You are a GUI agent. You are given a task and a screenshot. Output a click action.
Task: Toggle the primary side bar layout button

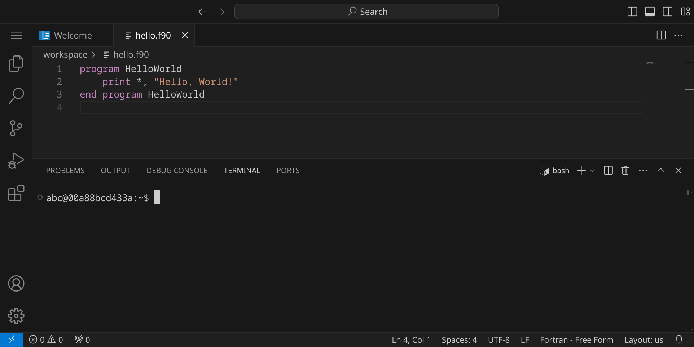click(x=632, y=12)
